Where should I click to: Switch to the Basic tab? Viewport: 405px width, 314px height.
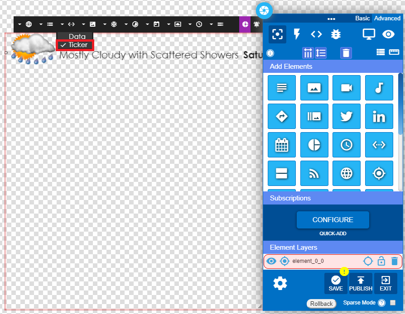(362, 19)
